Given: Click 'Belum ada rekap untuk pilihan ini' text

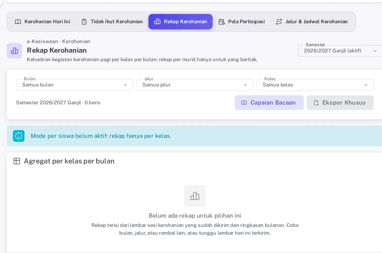Looking at the screenshot, I should (195, 216).
